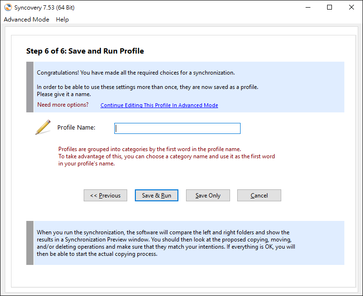The width and height of the screenshot is (363, 296).
Task: Minimize the Syncovery window
Action: (308, 7)
